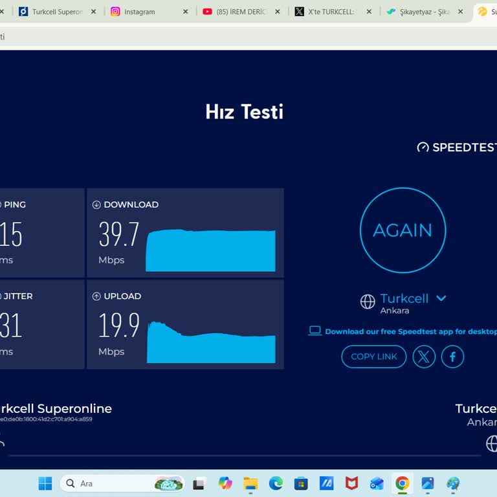Screen dimensions: 497x497
Task: Click the upload arrow icon
Action: pyautogui.click(x=96, y=296)
